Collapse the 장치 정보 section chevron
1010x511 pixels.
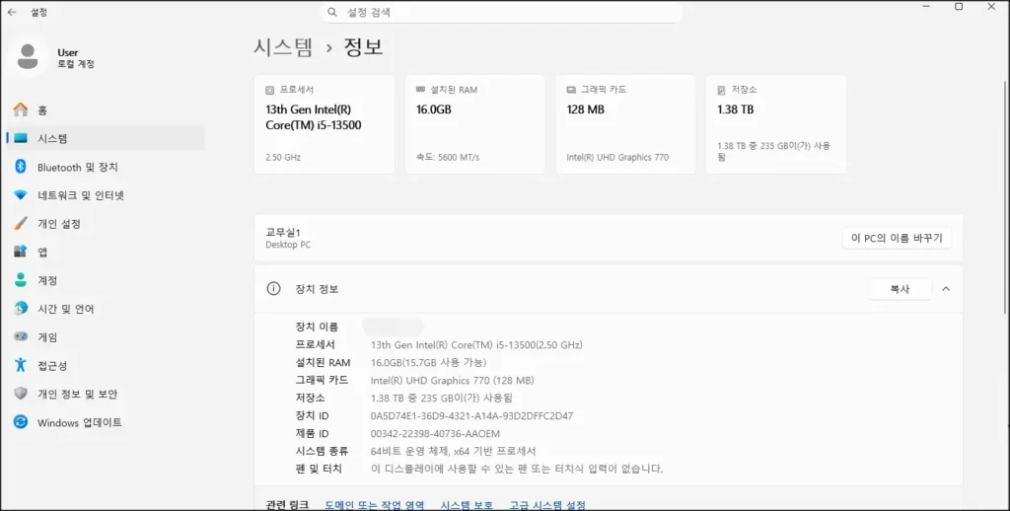click(x=946, y=289)
